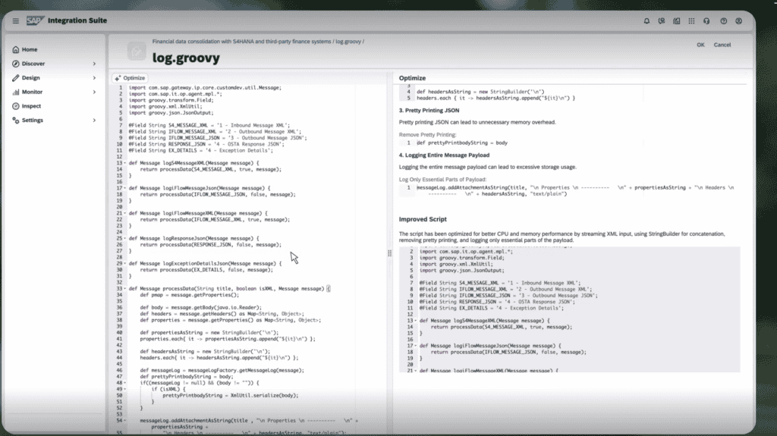The width and height of the screenshot is (777, 436).
Task: Collapse code fold at left editor line 17
Action: coord(125,188)
